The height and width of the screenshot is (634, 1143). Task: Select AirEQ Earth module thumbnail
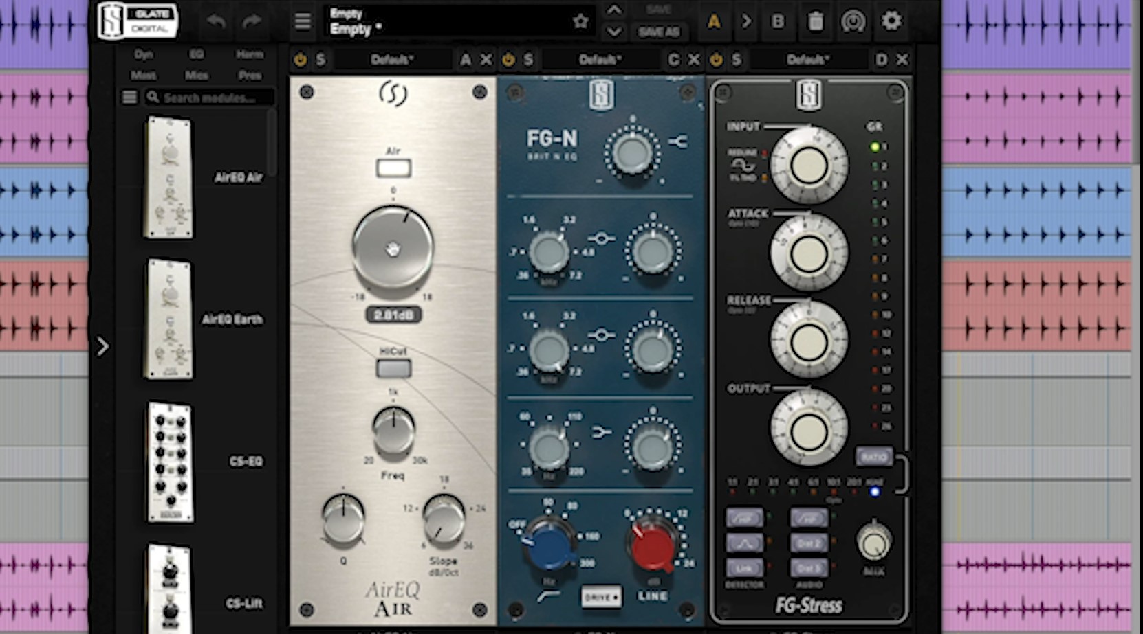[x=168, y=319]
